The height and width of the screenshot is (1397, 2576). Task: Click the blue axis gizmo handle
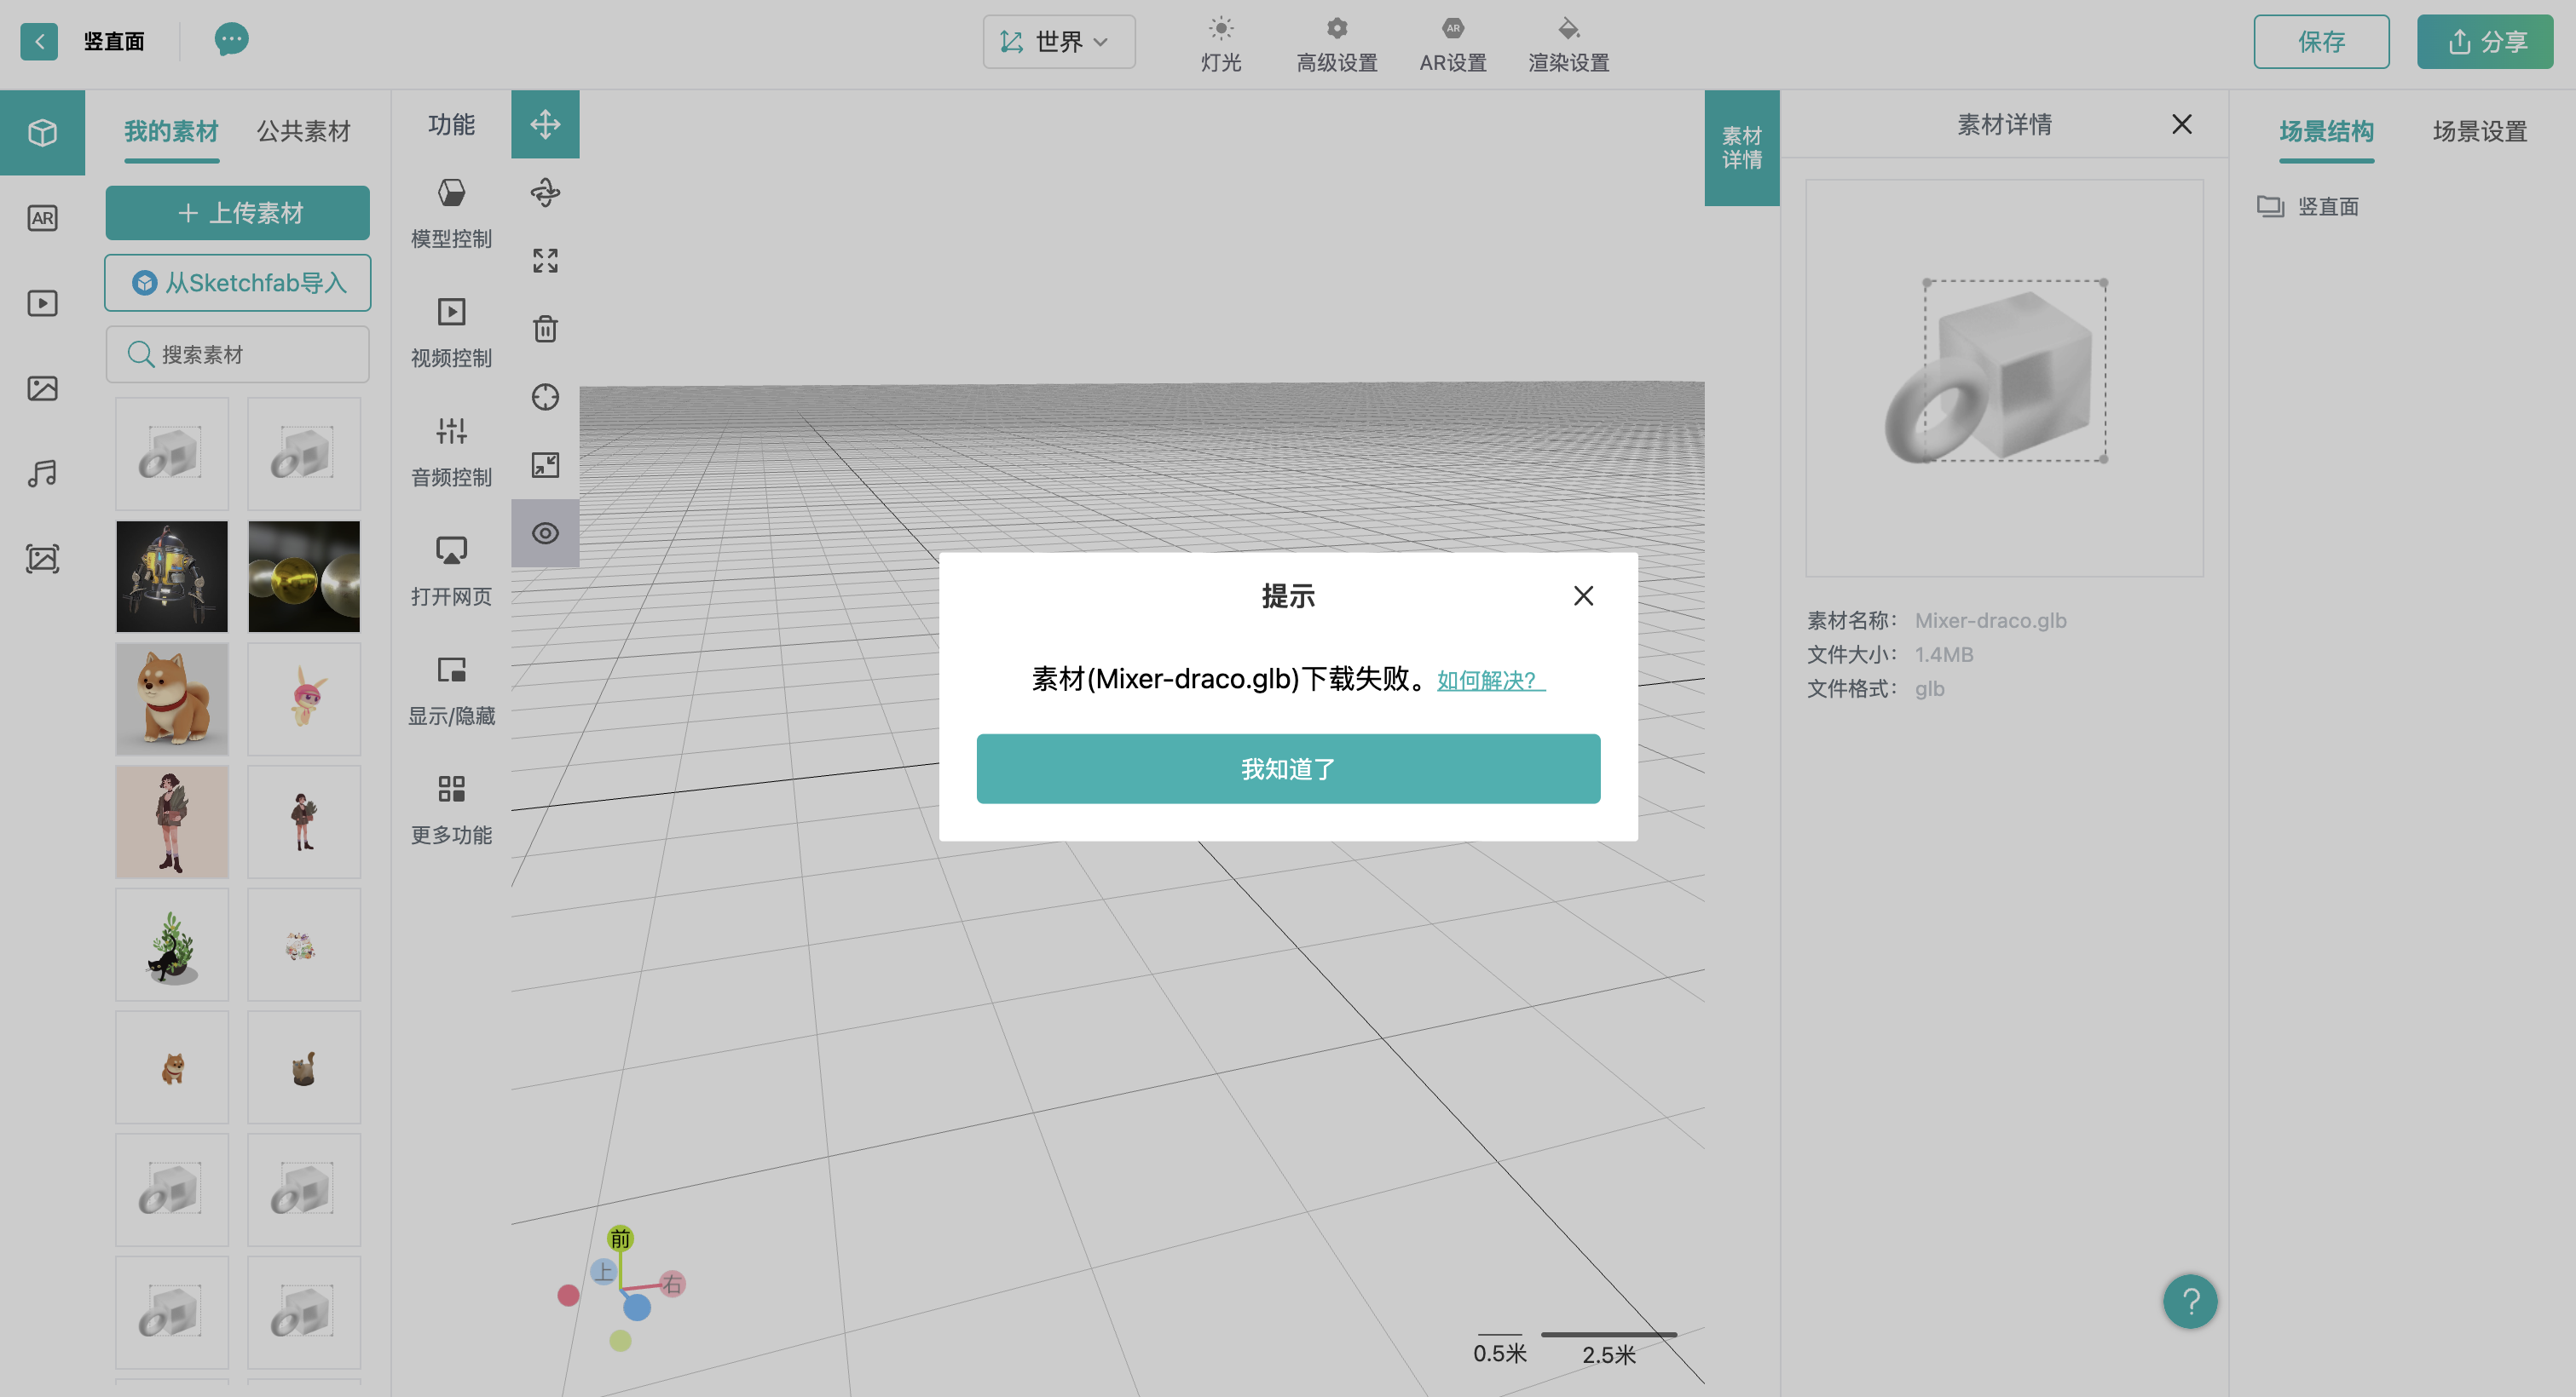(637, 1307)
